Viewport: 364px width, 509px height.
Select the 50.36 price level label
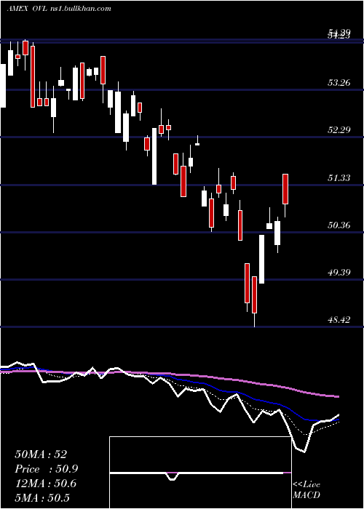[x=339, y=225]
